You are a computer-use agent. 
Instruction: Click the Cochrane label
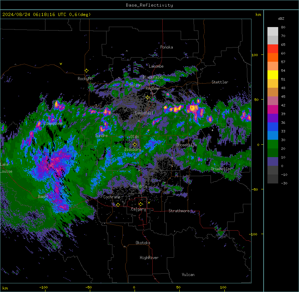point(112,197)
